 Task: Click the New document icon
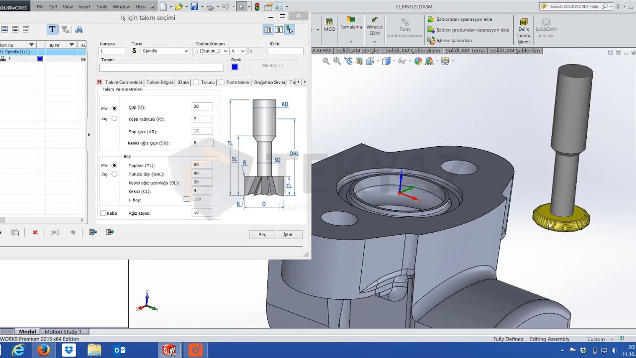coord(163,6)
